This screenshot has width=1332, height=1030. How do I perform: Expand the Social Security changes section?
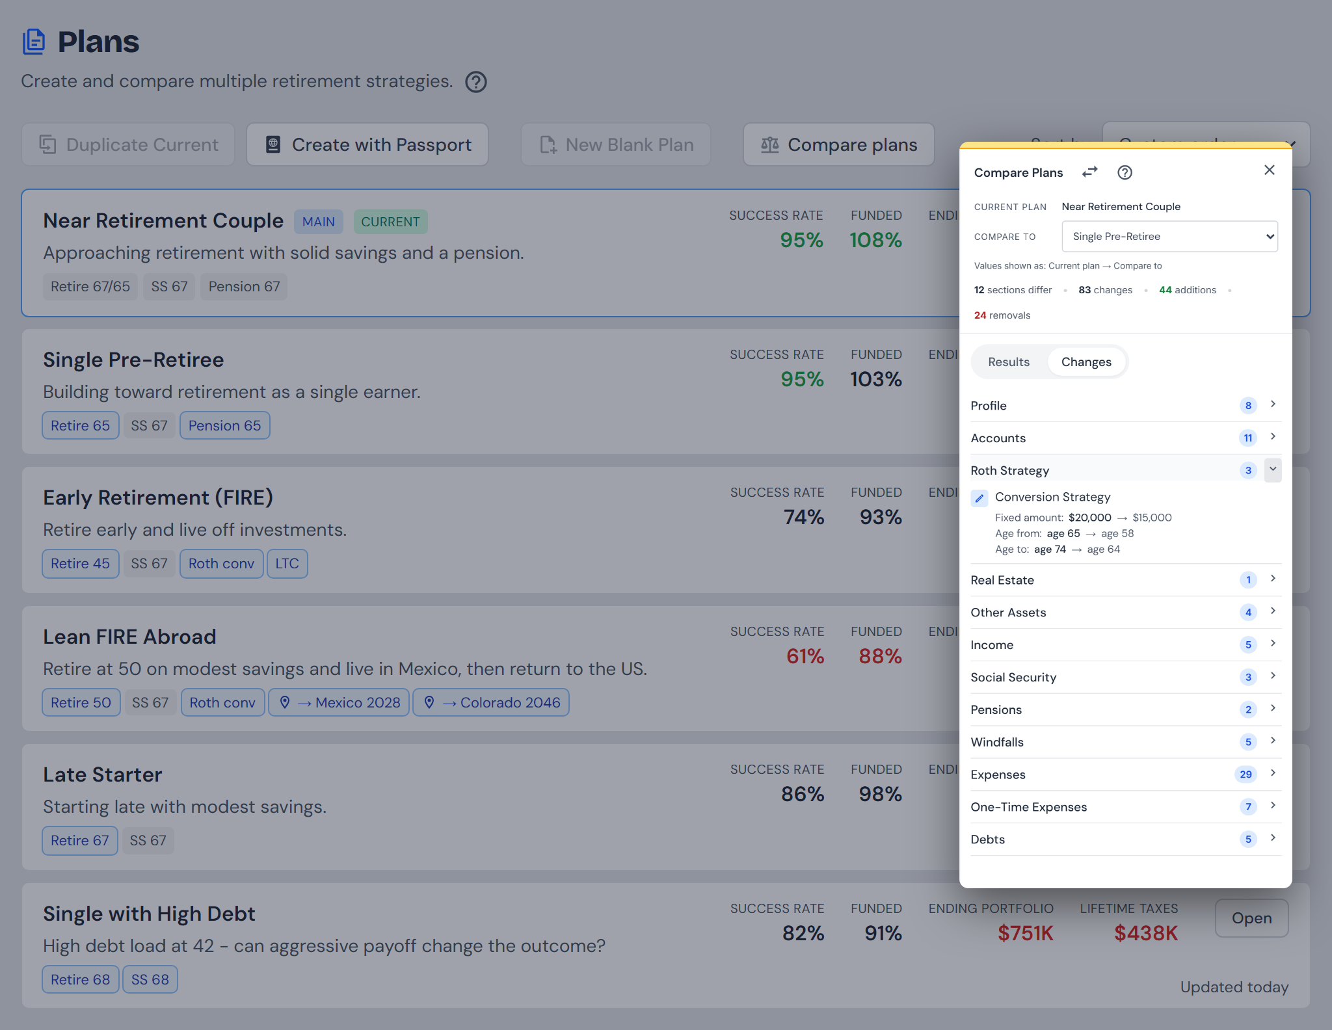tap(1126, 677)
